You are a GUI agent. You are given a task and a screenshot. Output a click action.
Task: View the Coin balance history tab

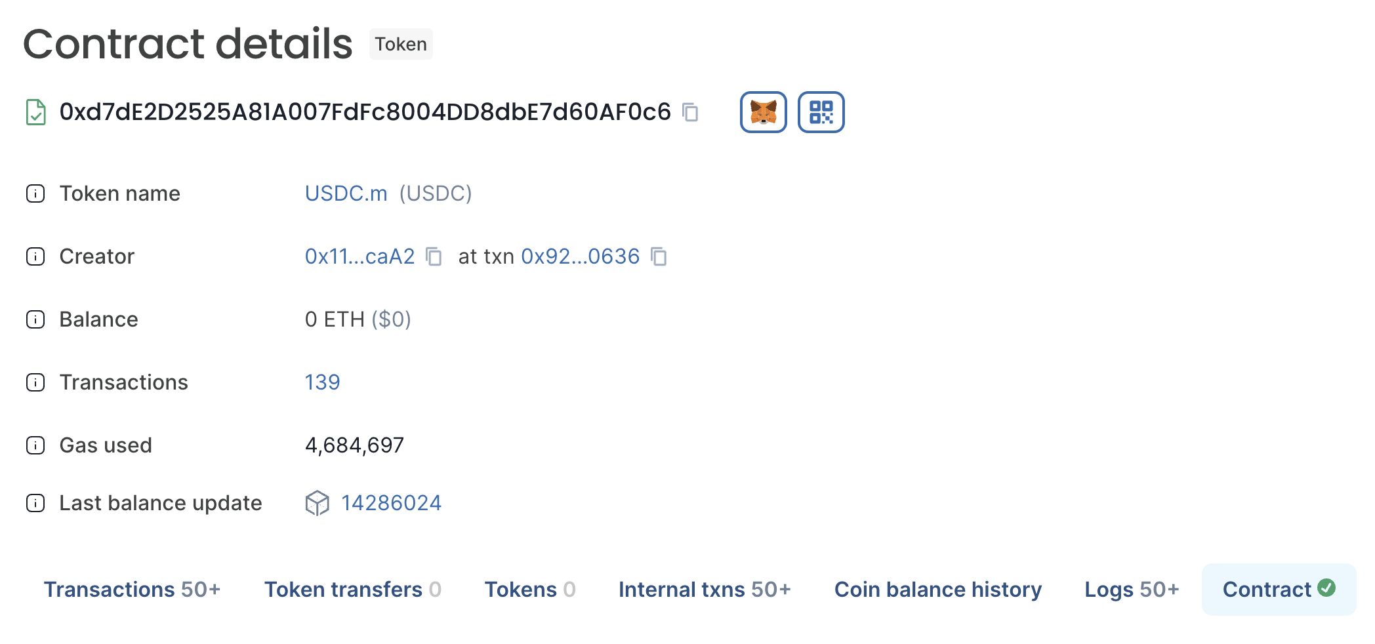tap(938, 589)
